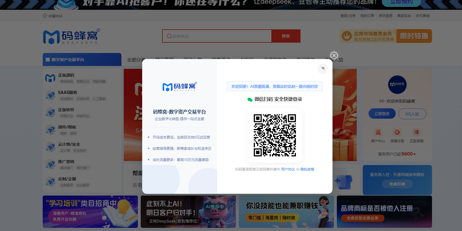This screenshot has width=462, height=231.
Task: Select the 安全防护 subcategory
Action: click(80, 151)
